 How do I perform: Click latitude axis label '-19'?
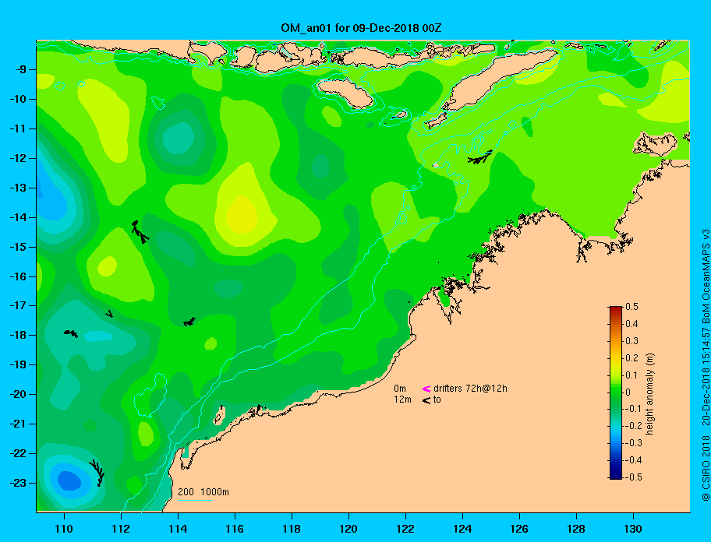(19, 365)
